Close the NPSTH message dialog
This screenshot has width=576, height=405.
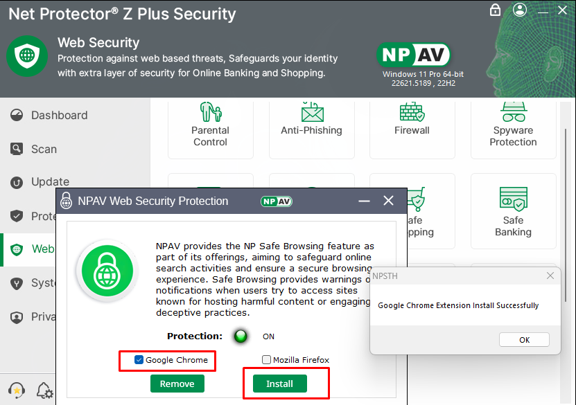550,276
